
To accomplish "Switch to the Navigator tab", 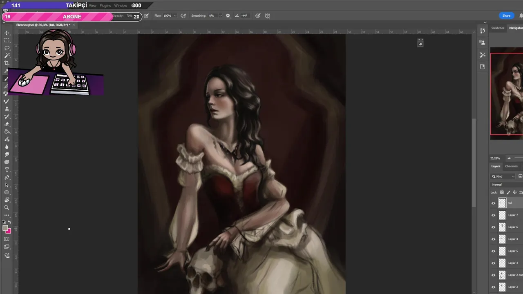I will click(x=516, y=28).
